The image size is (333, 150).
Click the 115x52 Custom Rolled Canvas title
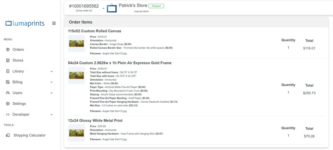(94, 31)
